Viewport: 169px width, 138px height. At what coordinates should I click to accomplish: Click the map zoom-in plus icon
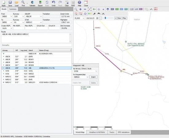(x=81, y=9)
